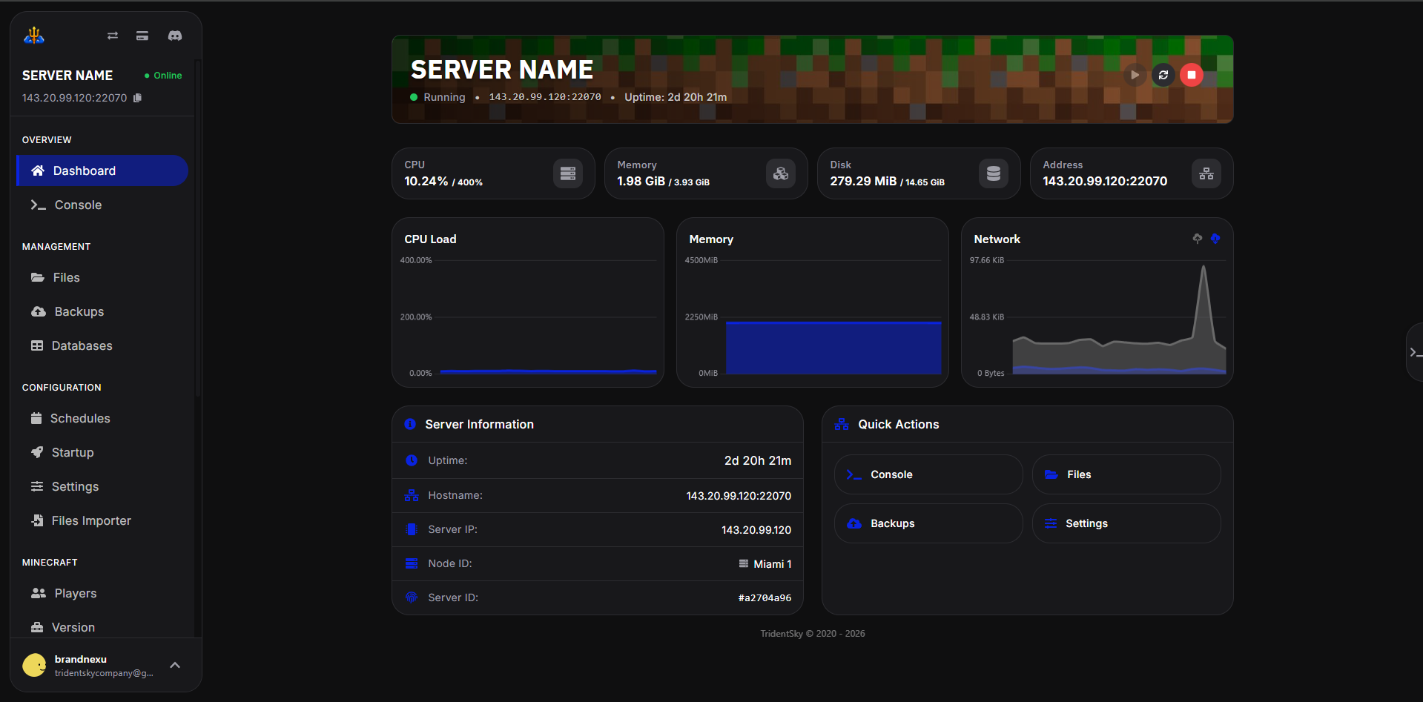The height and width of the screenshot is (702, 1423).
Task: Toggle network download graph visibility
Action: pos(1215,239)
